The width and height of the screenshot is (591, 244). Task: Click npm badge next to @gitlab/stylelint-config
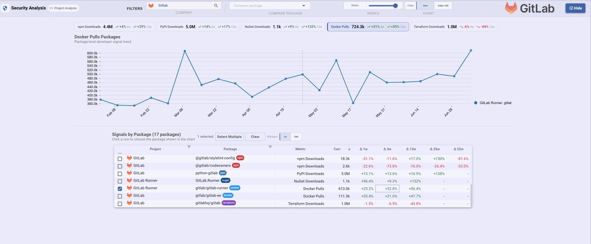tap(240, 158)
